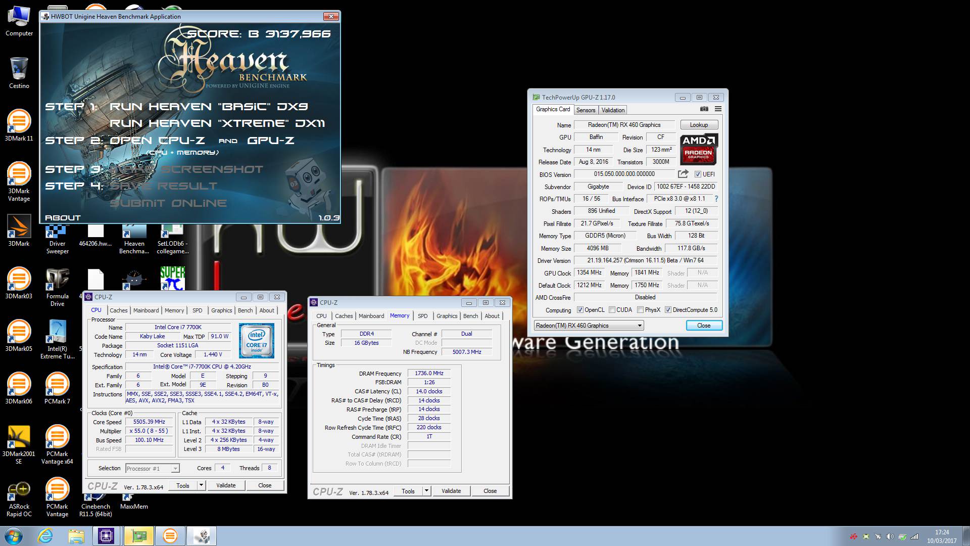Open Bench tab in left CPU-Z window
970x546 pixels.
coord(245,310)
